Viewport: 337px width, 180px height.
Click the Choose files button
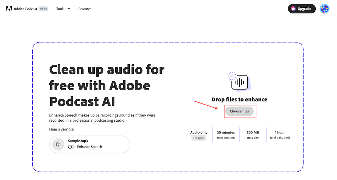[239, 111]
